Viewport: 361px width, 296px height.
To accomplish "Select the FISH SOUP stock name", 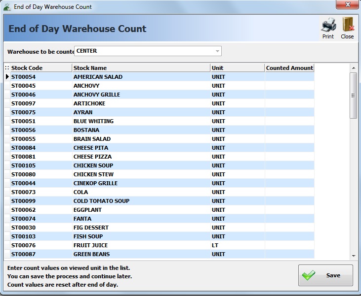I will pyautogui.click(x=88, y=236).
